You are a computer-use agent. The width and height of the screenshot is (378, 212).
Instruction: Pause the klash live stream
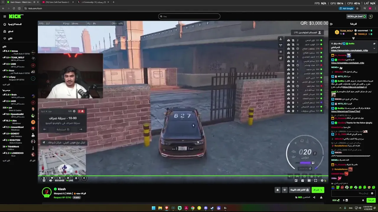tap(44, 180)
